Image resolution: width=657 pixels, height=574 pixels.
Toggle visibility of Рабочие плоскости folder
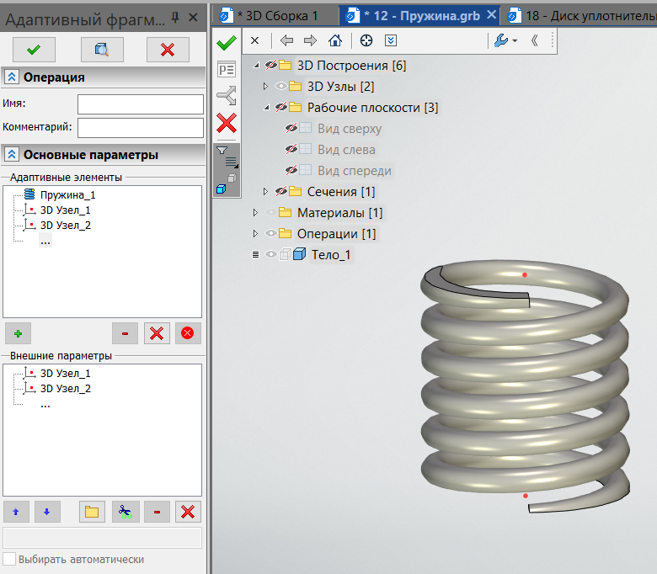tap(281, 107)
